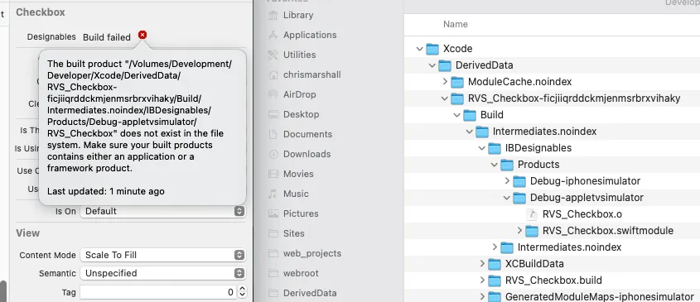
Task: Select the IBDesignables folder row
Action: [x=552, y=147]
